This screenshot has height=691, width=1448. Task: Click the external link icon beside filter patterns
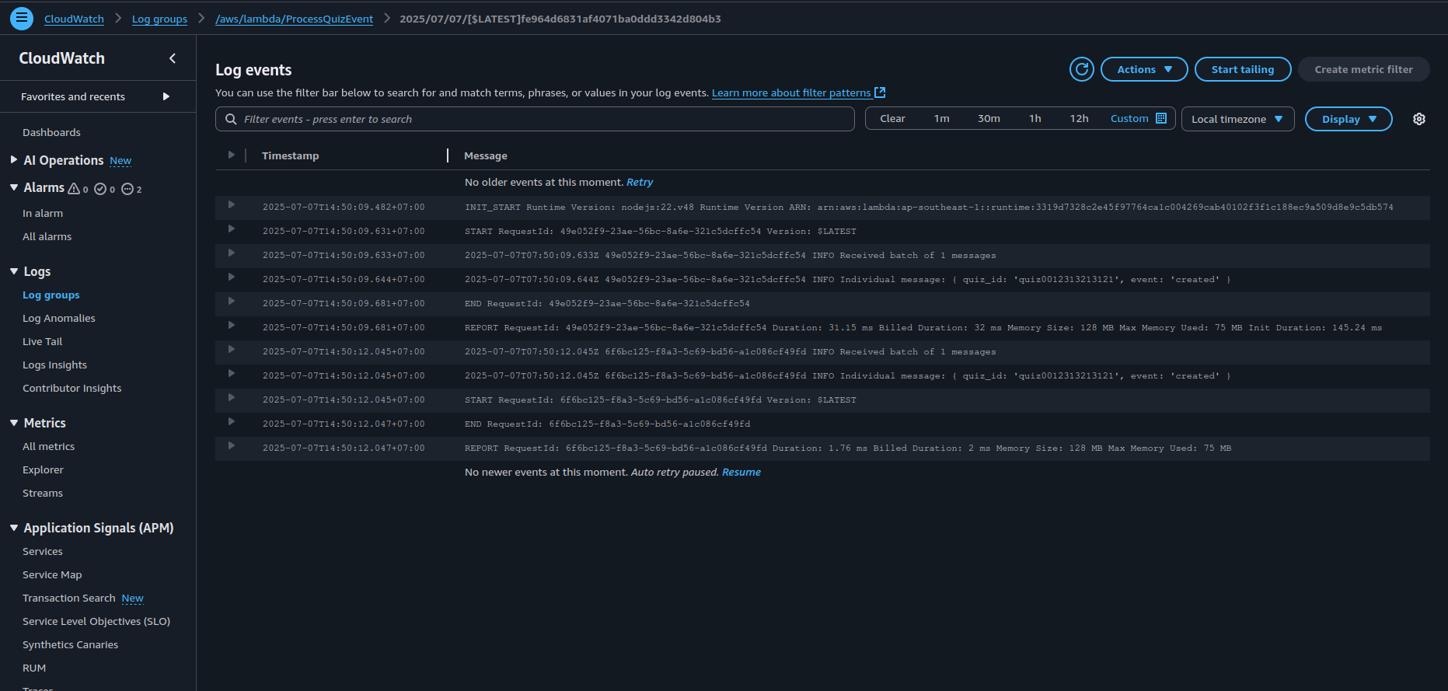pyautogui.click(x=880, y=92)
